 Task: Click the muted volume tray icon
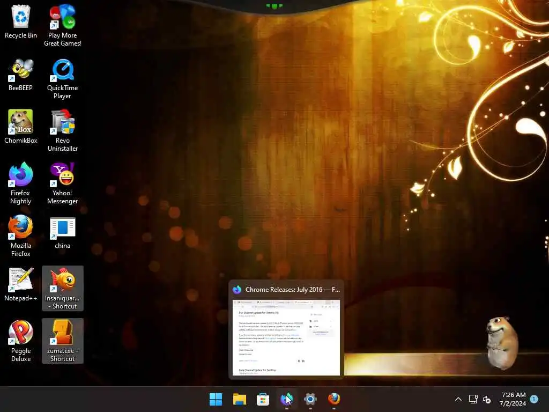coord(487,399)
